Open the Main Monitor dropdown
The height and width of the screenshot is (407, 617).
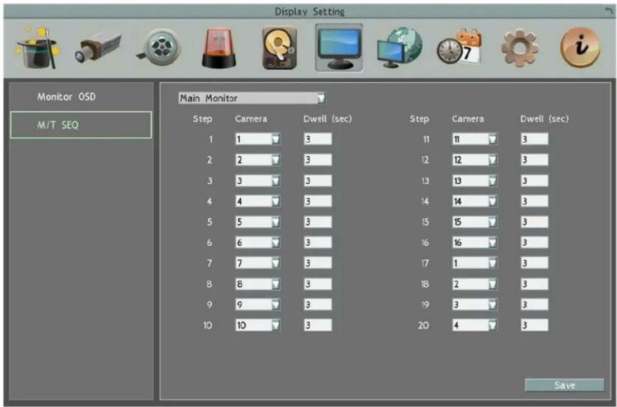(x=252, y=98)
